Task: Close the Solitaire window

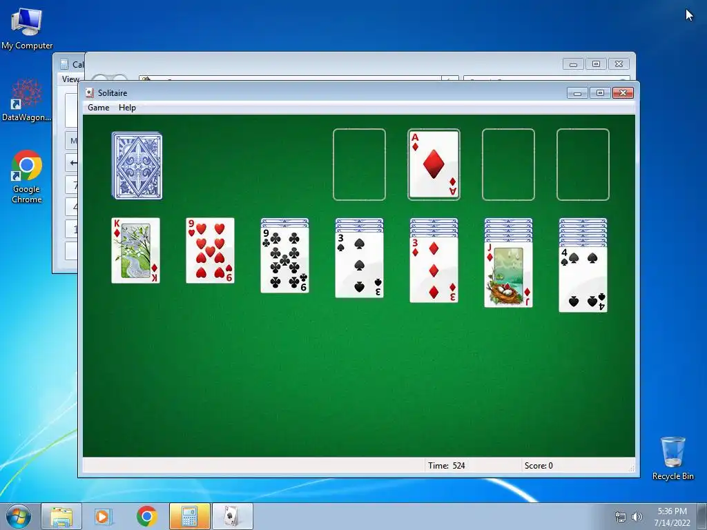Action: click(623, 93)
